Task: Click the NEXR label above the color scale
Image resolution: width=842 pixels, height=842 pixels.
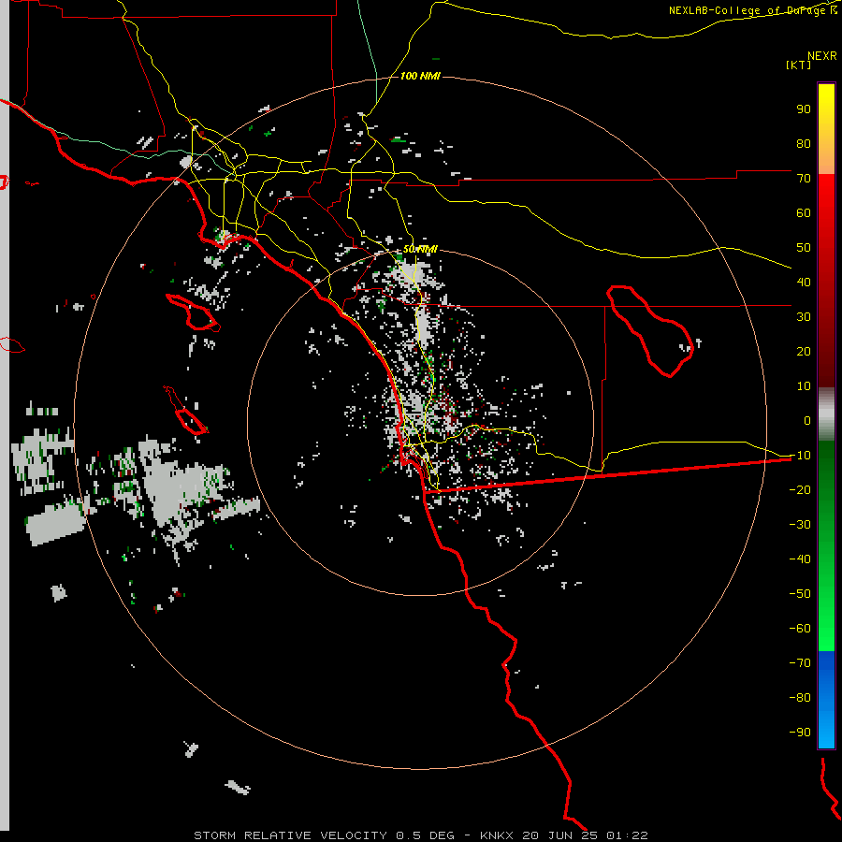Action: [822, 56]
